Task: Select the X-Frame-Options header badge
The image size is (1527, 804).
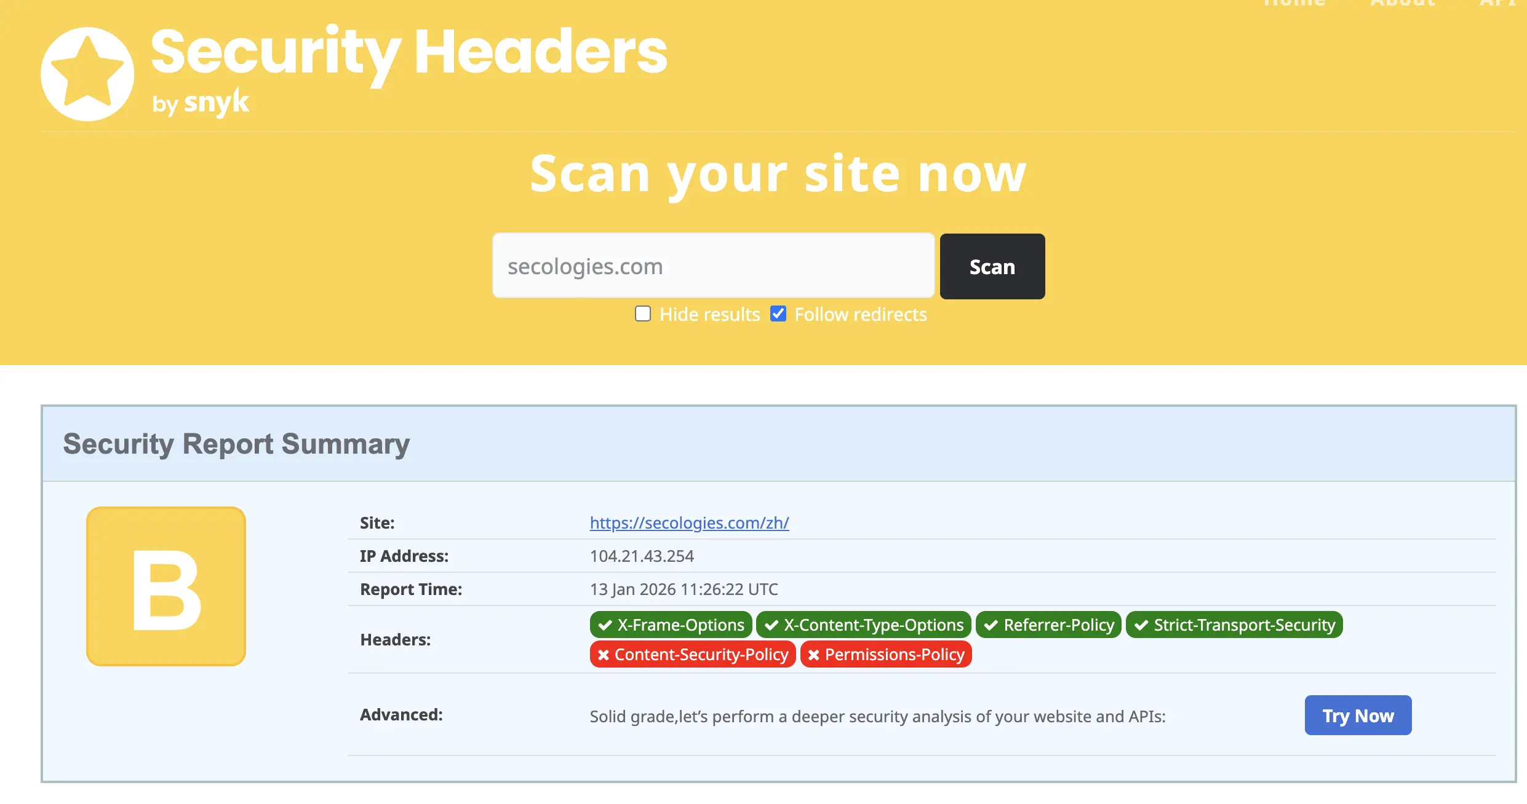Action: 671,625
